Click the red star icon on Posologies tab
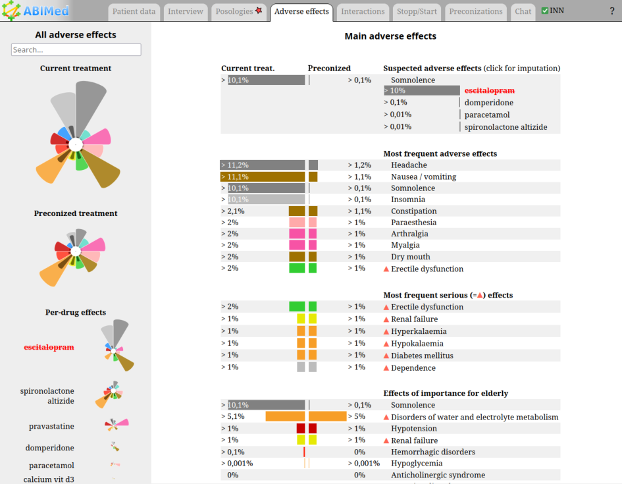Image resolution: width=622 pixels, height=484 pixels. coord(259,11)
